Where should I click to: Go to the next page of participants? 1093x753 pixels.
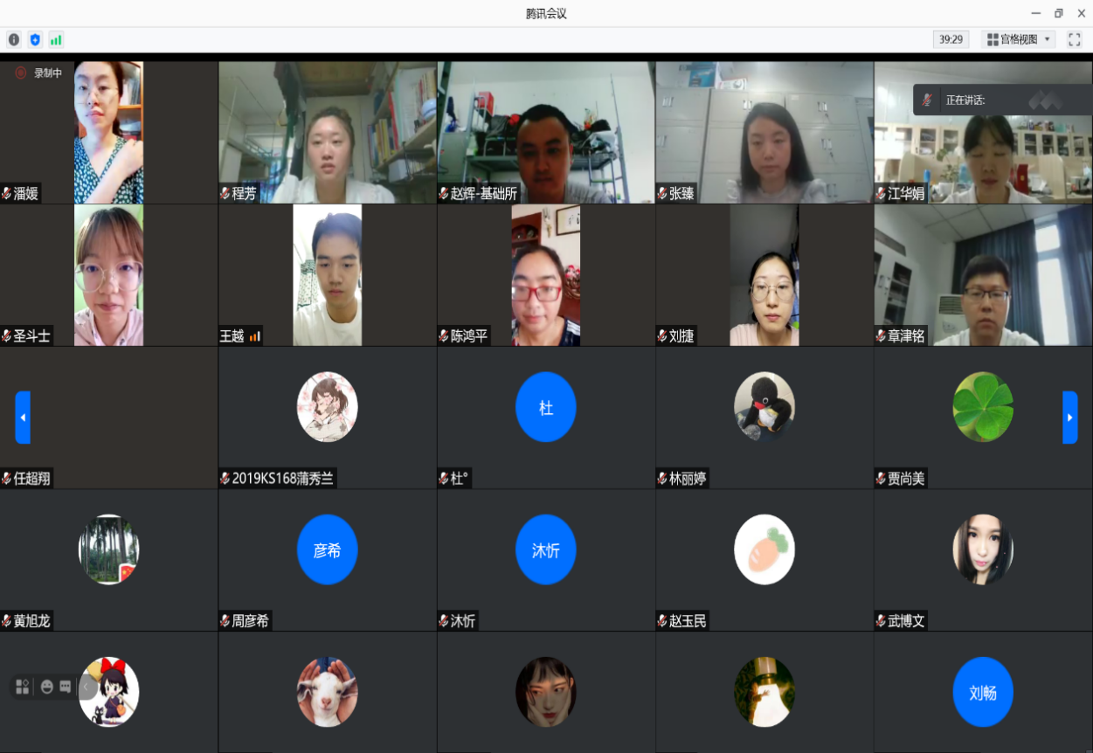[1069, 418]
